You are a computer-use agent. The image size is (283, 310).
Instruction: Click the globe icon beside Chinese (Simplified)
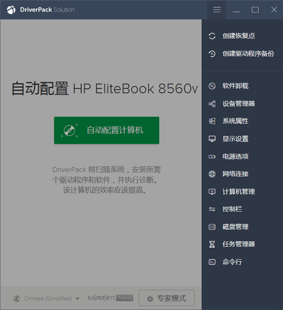17,299
